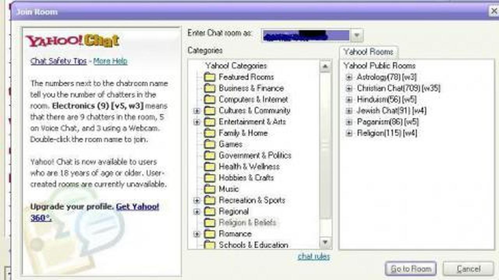499x280 pixels.
Task: Click the Entertainment & Arts folder icon
Action: pos(210,122)
